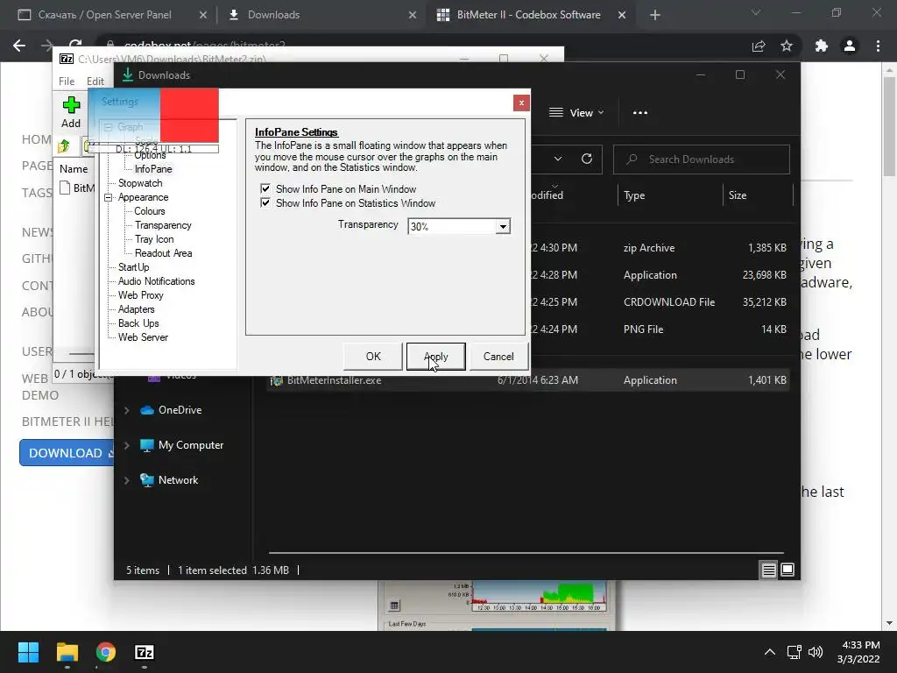Click the up-folder icon in 7-Zip

click(64, 146)
